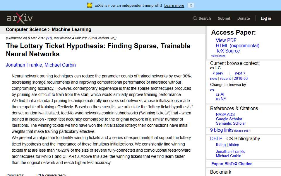
Task: Browse by cs category
Action: pyautogui.click(x=212, y=90)
